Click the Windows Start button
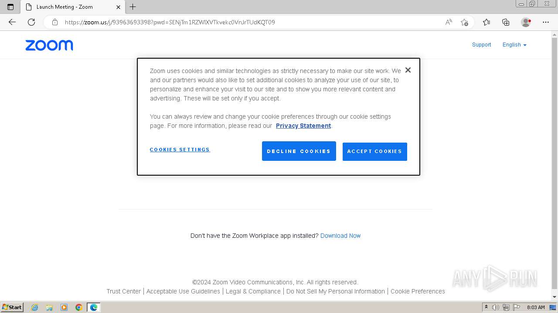 [x=12, y=307]
